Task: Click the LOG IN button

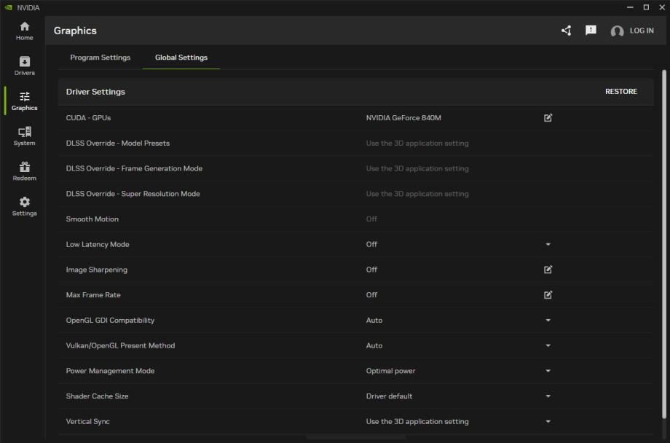Action: click(633, 31)
